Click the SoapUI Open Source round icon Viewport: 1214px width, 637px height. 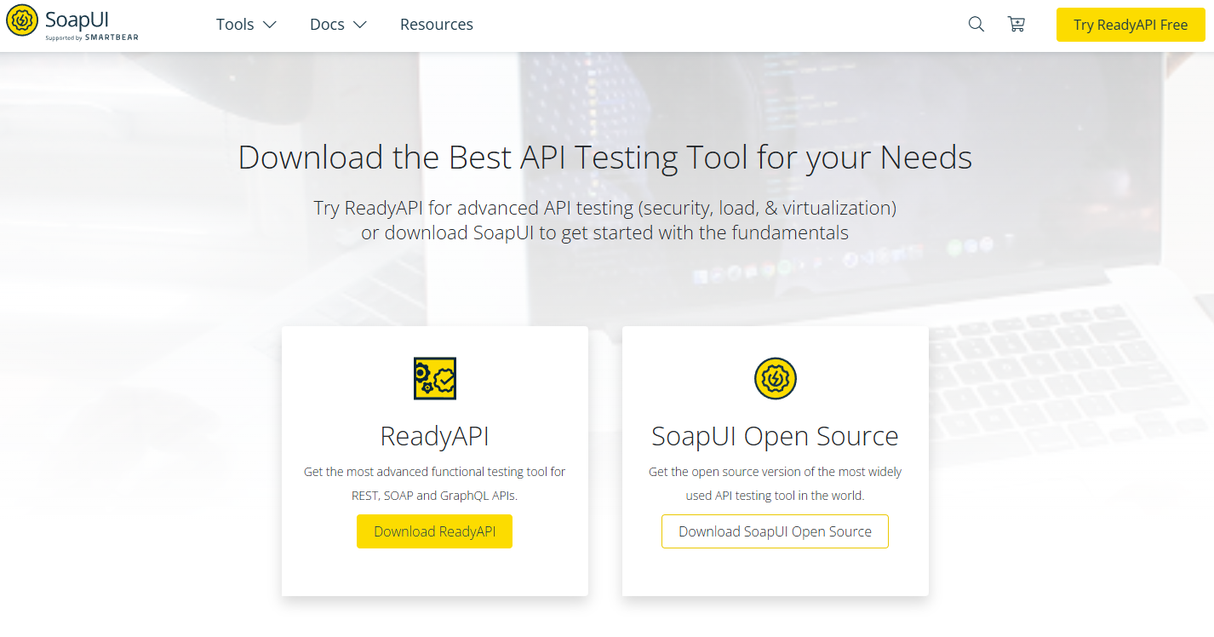776,378
